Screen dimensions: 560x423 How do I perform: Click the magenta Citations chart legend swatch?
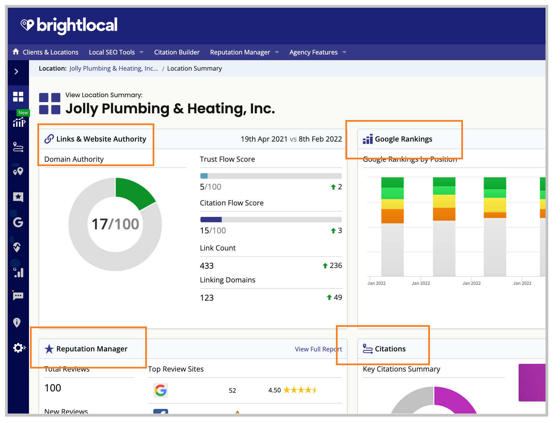[x=532, y=383]
